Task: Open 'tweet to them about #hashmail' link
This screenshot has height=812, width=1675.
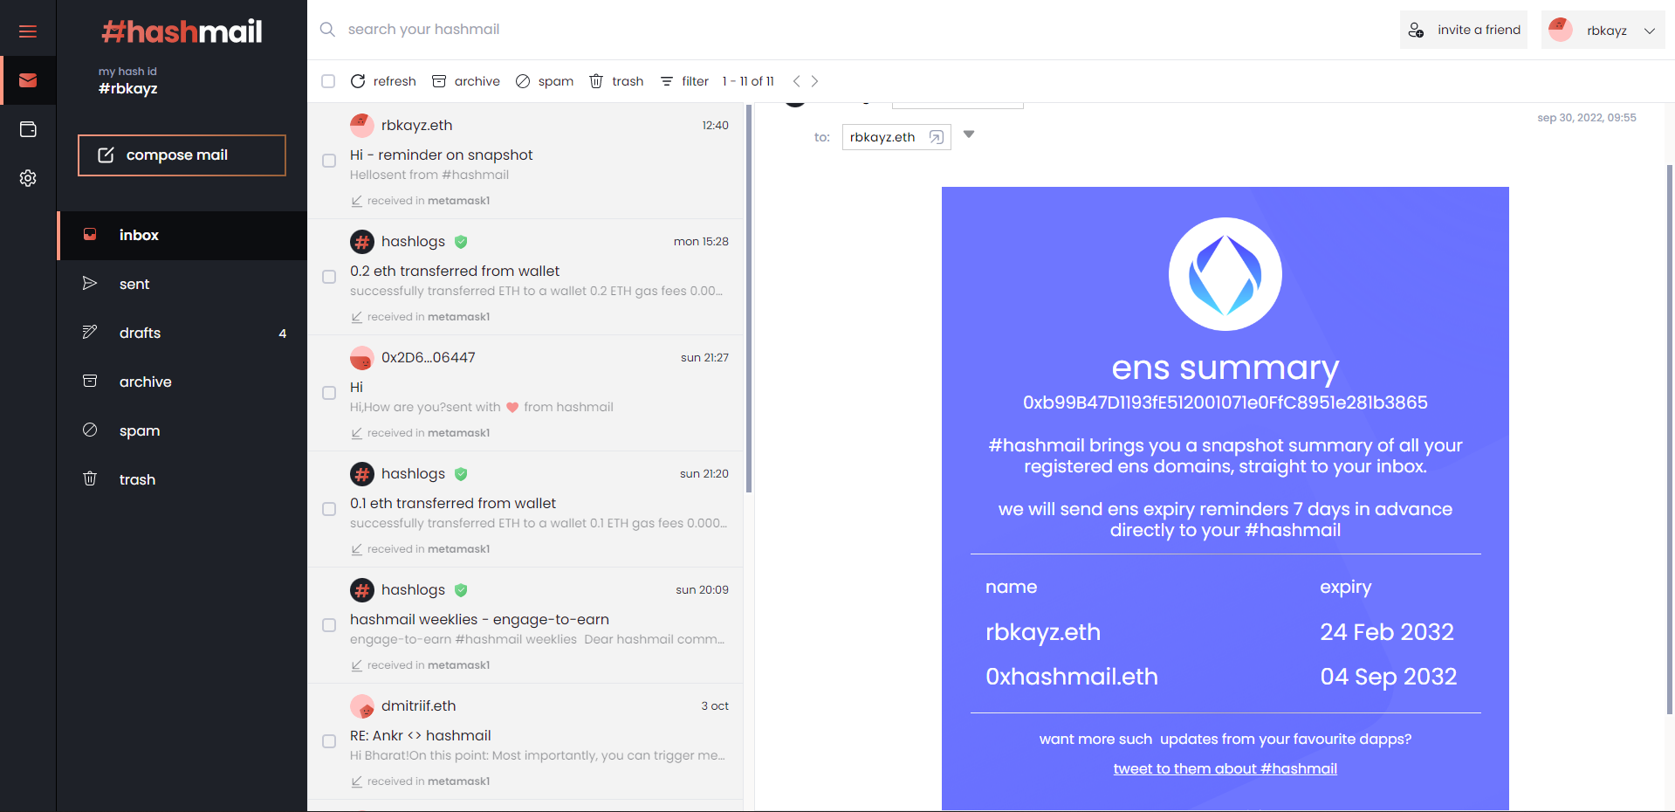Action: click(1225, 768)
